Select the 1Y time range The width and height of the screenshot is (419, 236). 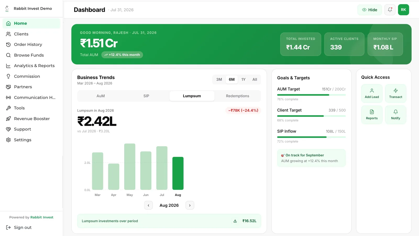coord(244,79)
